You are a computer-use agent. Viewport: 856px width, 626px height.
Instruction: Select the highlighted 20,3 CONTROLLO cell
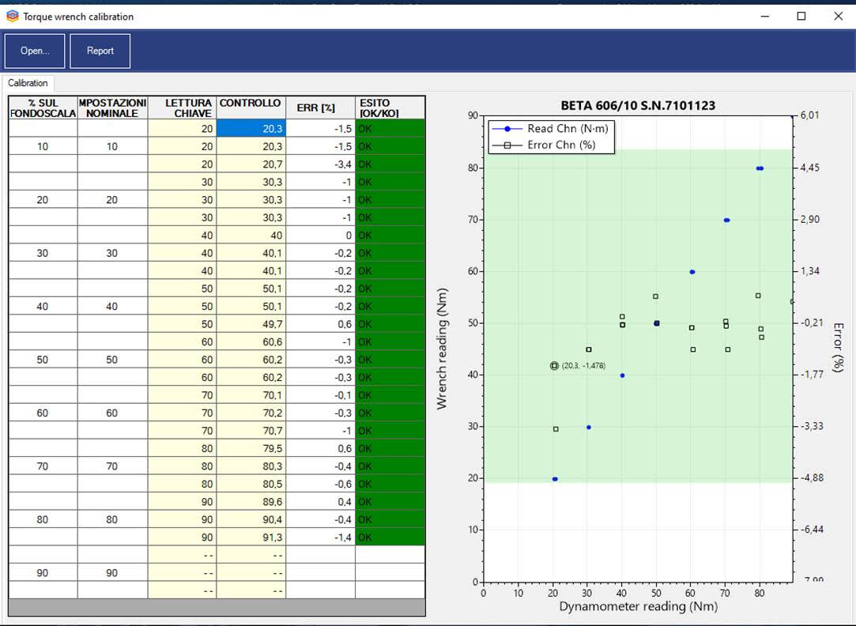(x=251, y=129)
